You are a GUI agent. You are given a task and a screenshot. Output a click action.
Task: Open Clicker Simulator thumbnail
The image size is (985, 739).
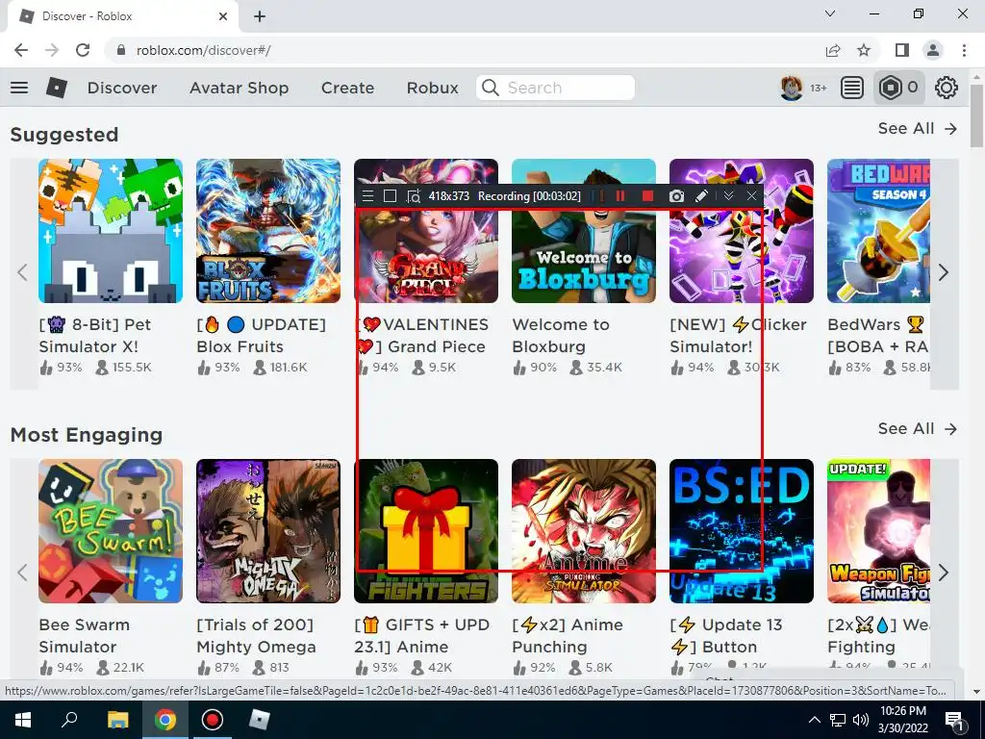742,231
